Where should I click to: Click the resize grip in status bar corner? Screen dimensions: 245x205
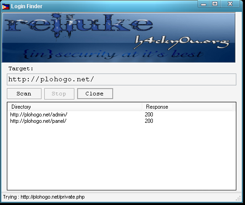point(239,198)
